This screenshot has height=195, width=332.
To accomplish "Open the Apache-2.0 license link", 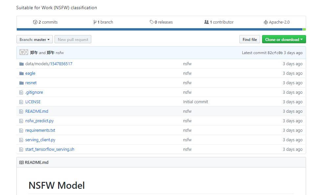I will [x=277, y=22].
